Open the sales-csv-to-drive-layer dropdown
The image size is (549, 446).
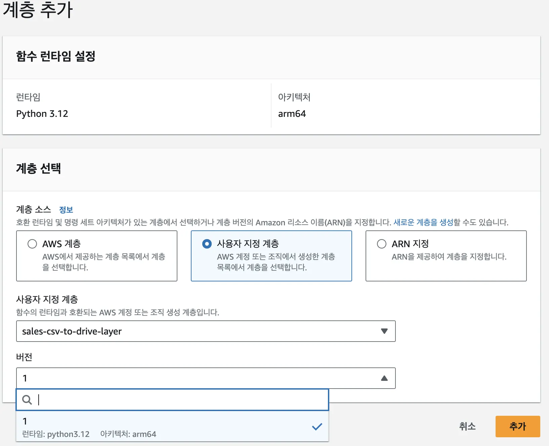click(206, 331)
